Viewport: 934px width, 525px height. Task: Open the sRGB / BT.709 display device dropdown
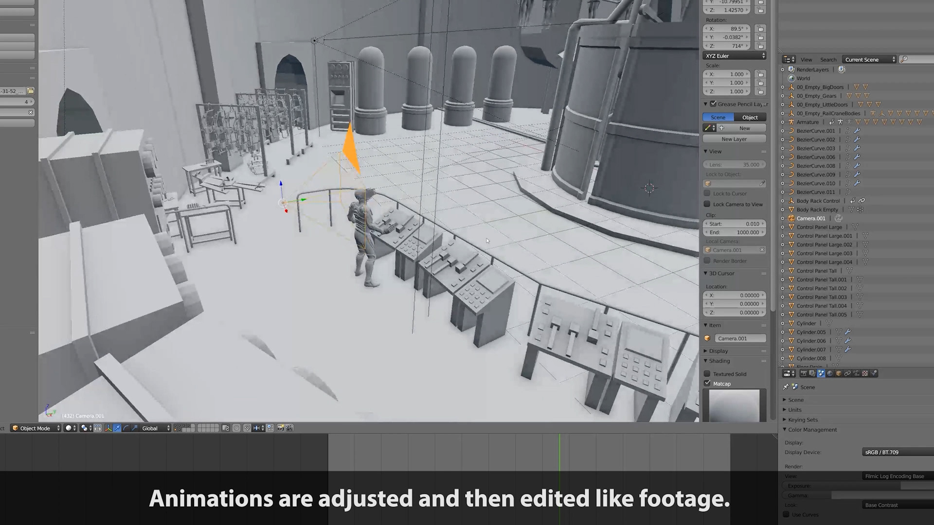pyautogui.click(x=898, y=452)
